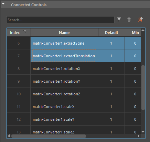This screenshot has width=150, height=142.
Task: Click inside the Search field
Action: pos(60,20)
